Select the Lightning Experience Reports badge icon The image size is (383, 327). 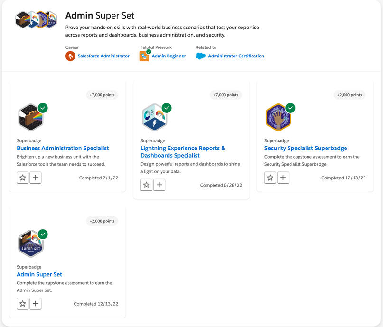tap(154, 117)
